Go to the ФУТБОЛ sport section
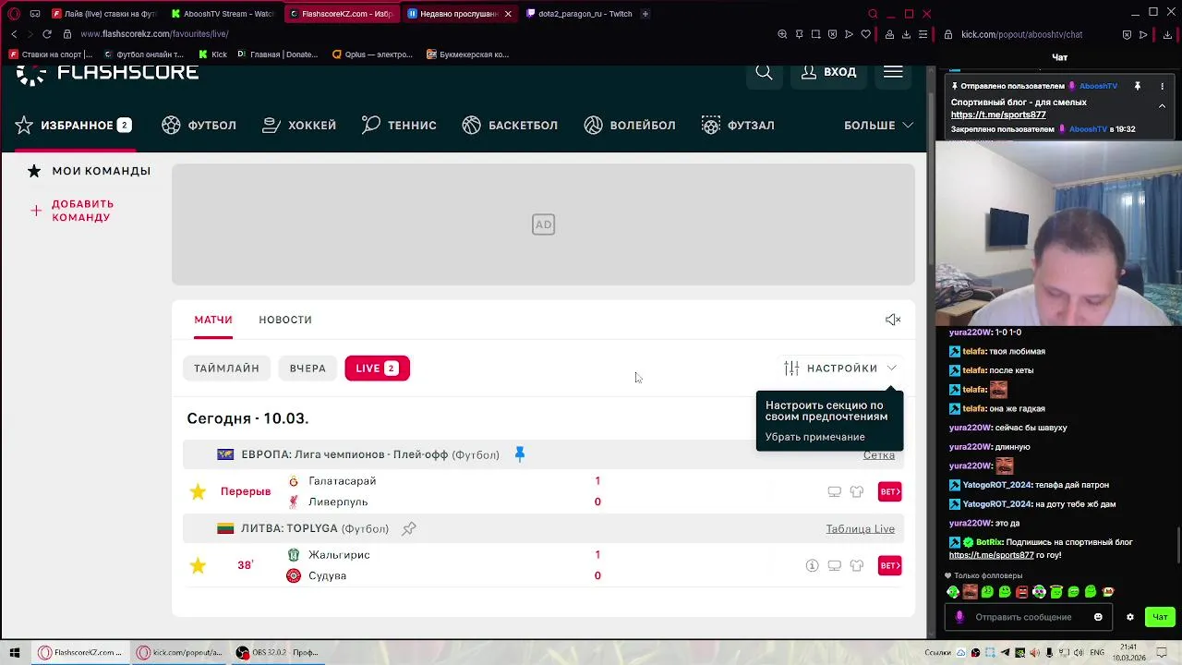 point(199,125)
